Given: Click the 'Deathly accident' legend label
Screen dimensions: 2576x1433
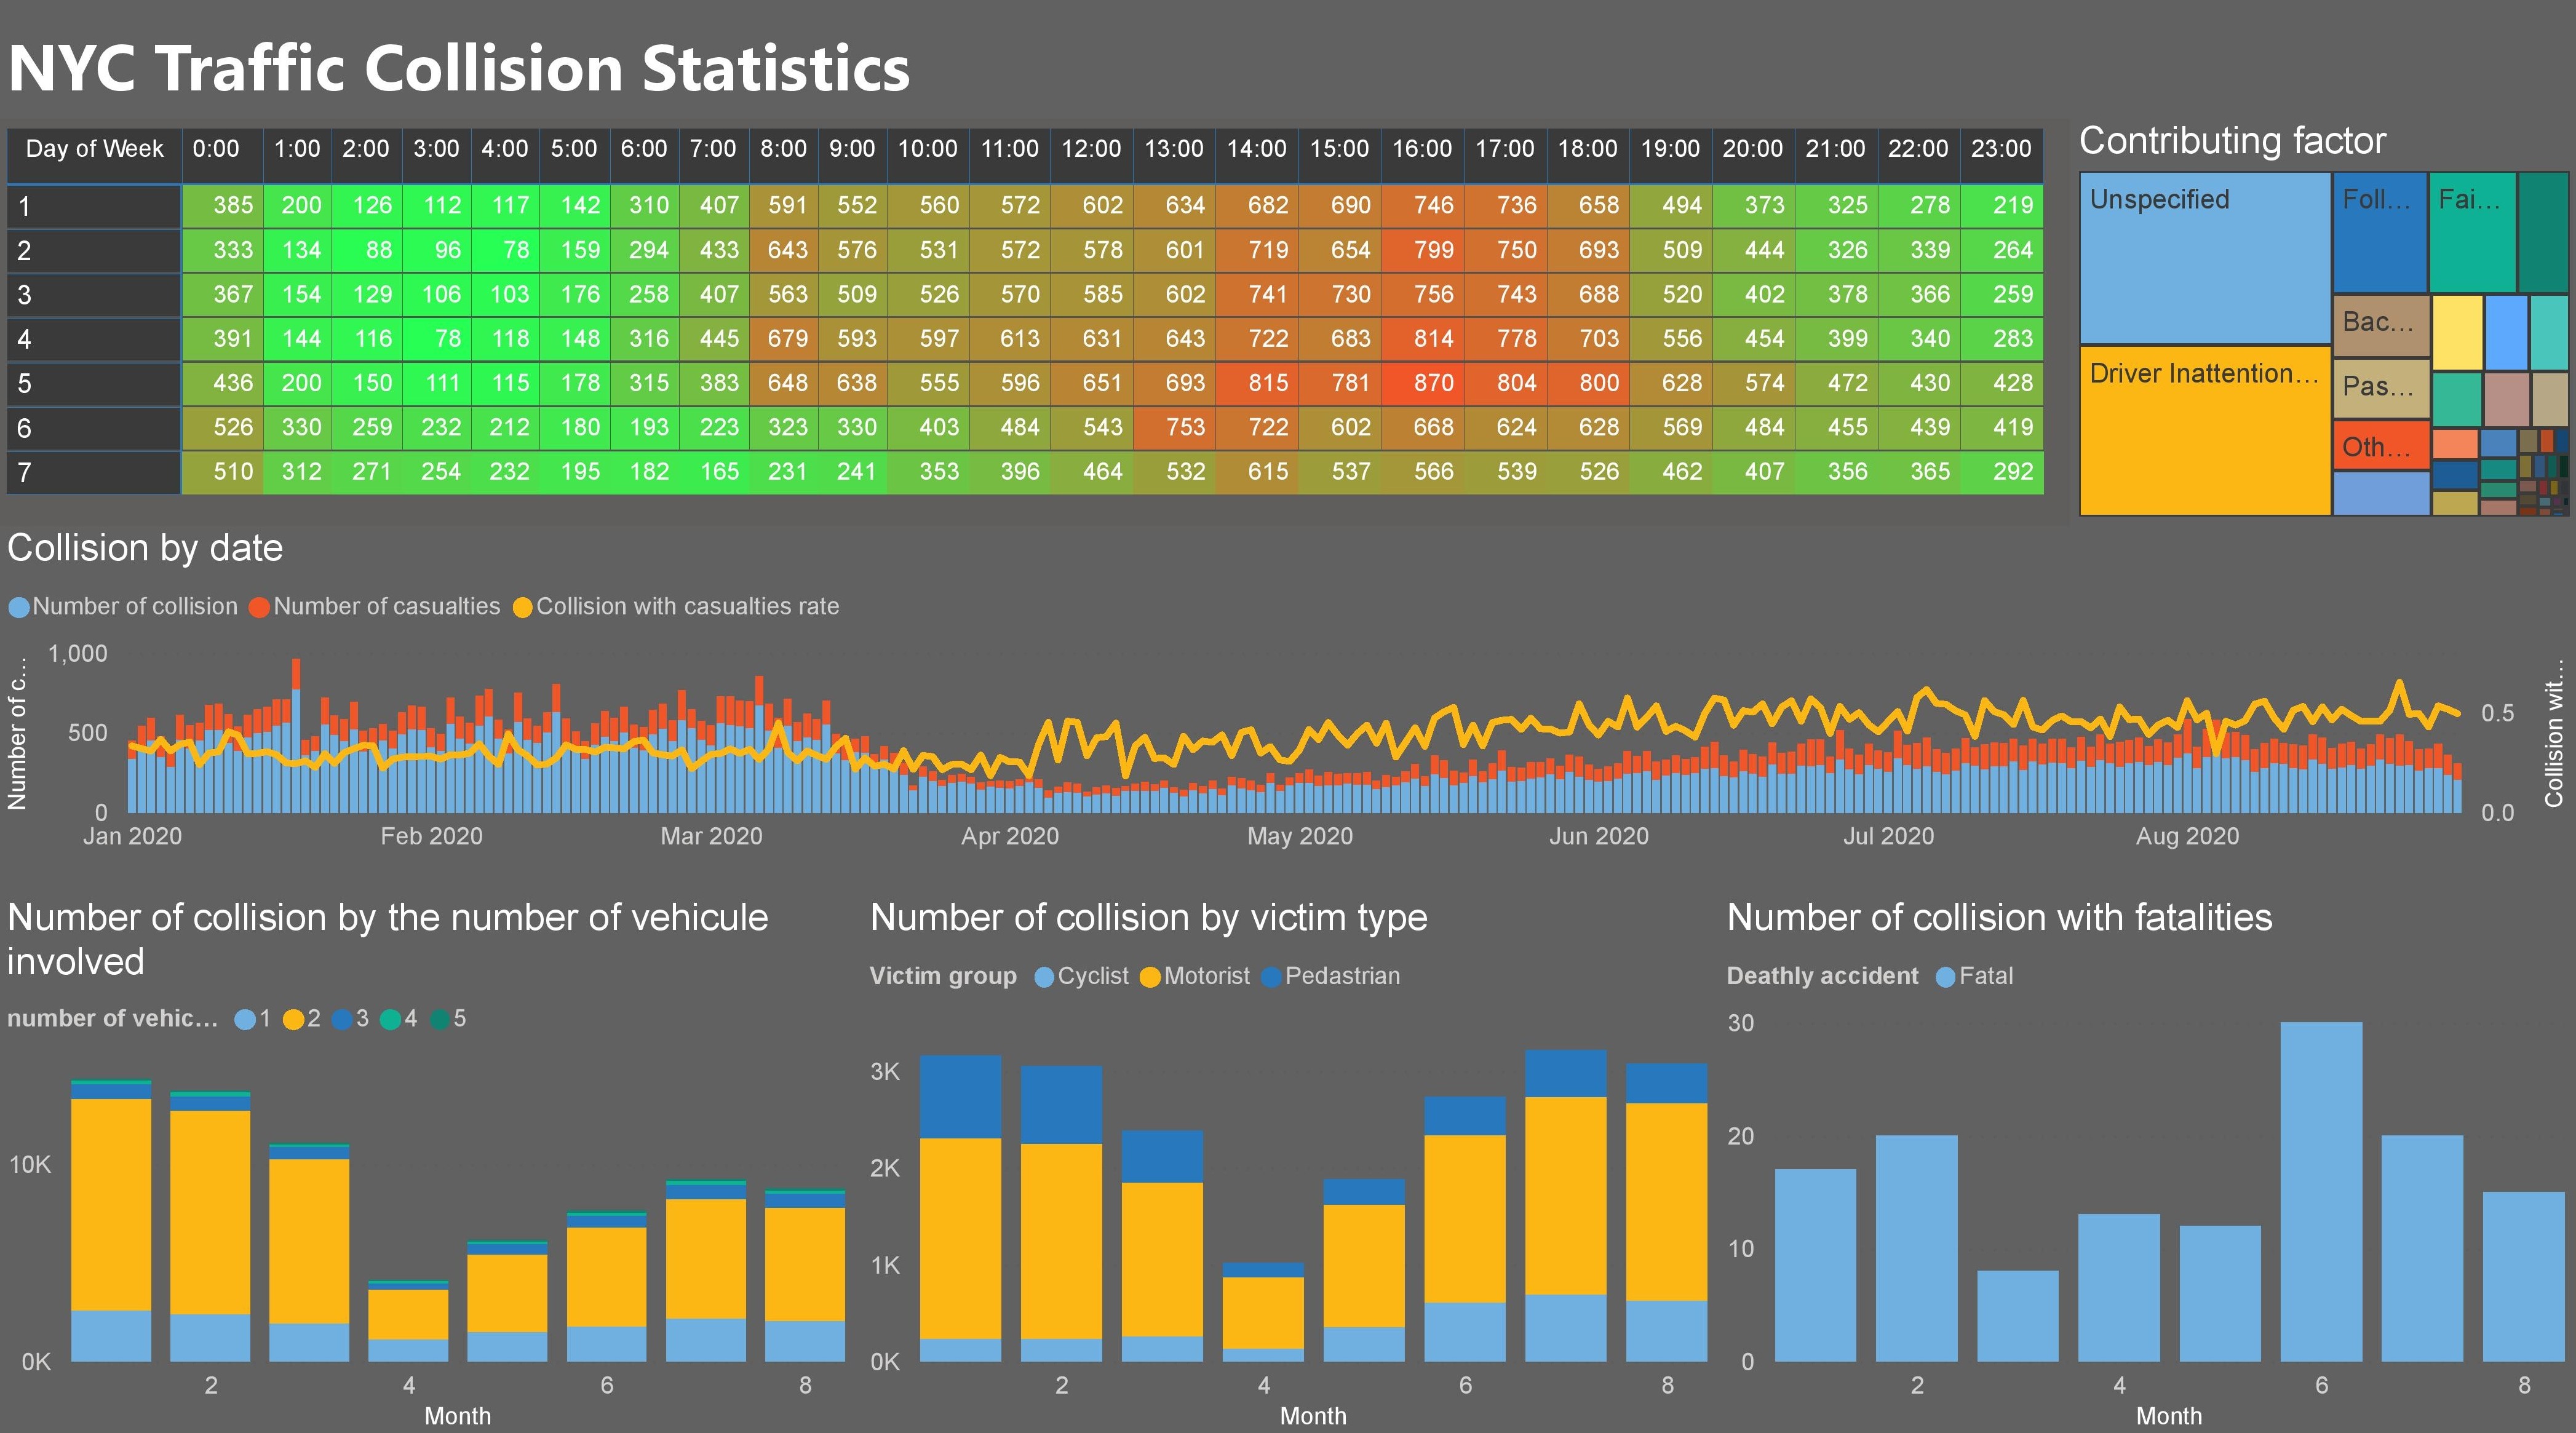Looking at the screenshot, I should pyautogui.click(x=1822, y=976).
